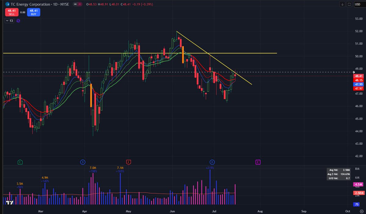Click the Sep date axis label
The height and width of the screenshot is (214, 366).
[304, 211]
